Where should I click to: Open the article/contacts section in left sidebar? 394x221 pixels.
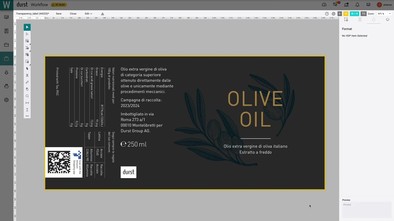click(x=6, y=31)
